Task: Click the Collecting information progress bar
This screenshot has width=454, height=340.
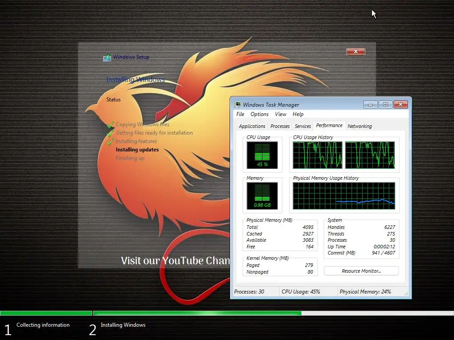Action: tap(46, 313)
